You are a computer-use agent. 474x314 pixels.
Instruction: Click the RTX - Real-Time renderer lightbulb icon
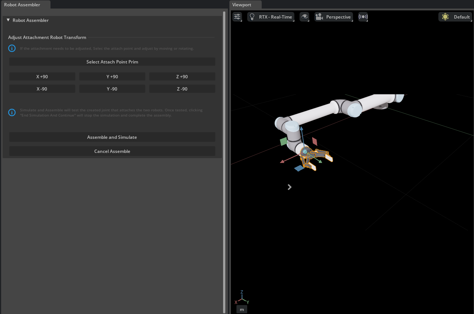pyautogui.click(x=251, y=17)
